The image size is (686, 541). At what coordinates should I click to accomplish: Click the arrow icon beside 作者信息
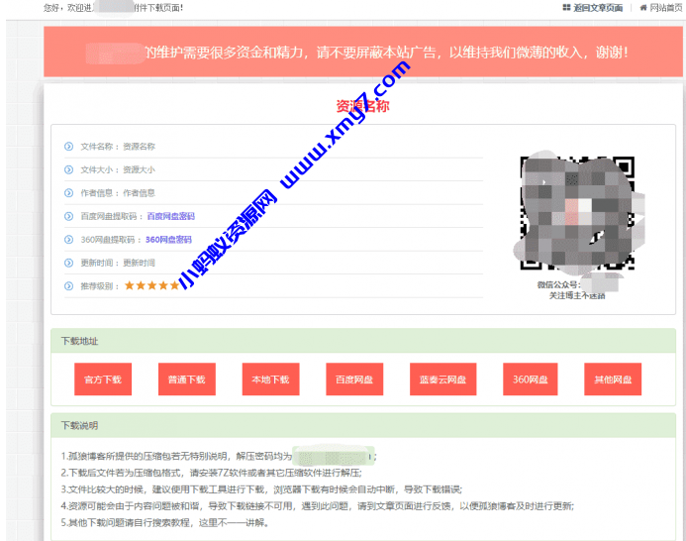(68, 193)
